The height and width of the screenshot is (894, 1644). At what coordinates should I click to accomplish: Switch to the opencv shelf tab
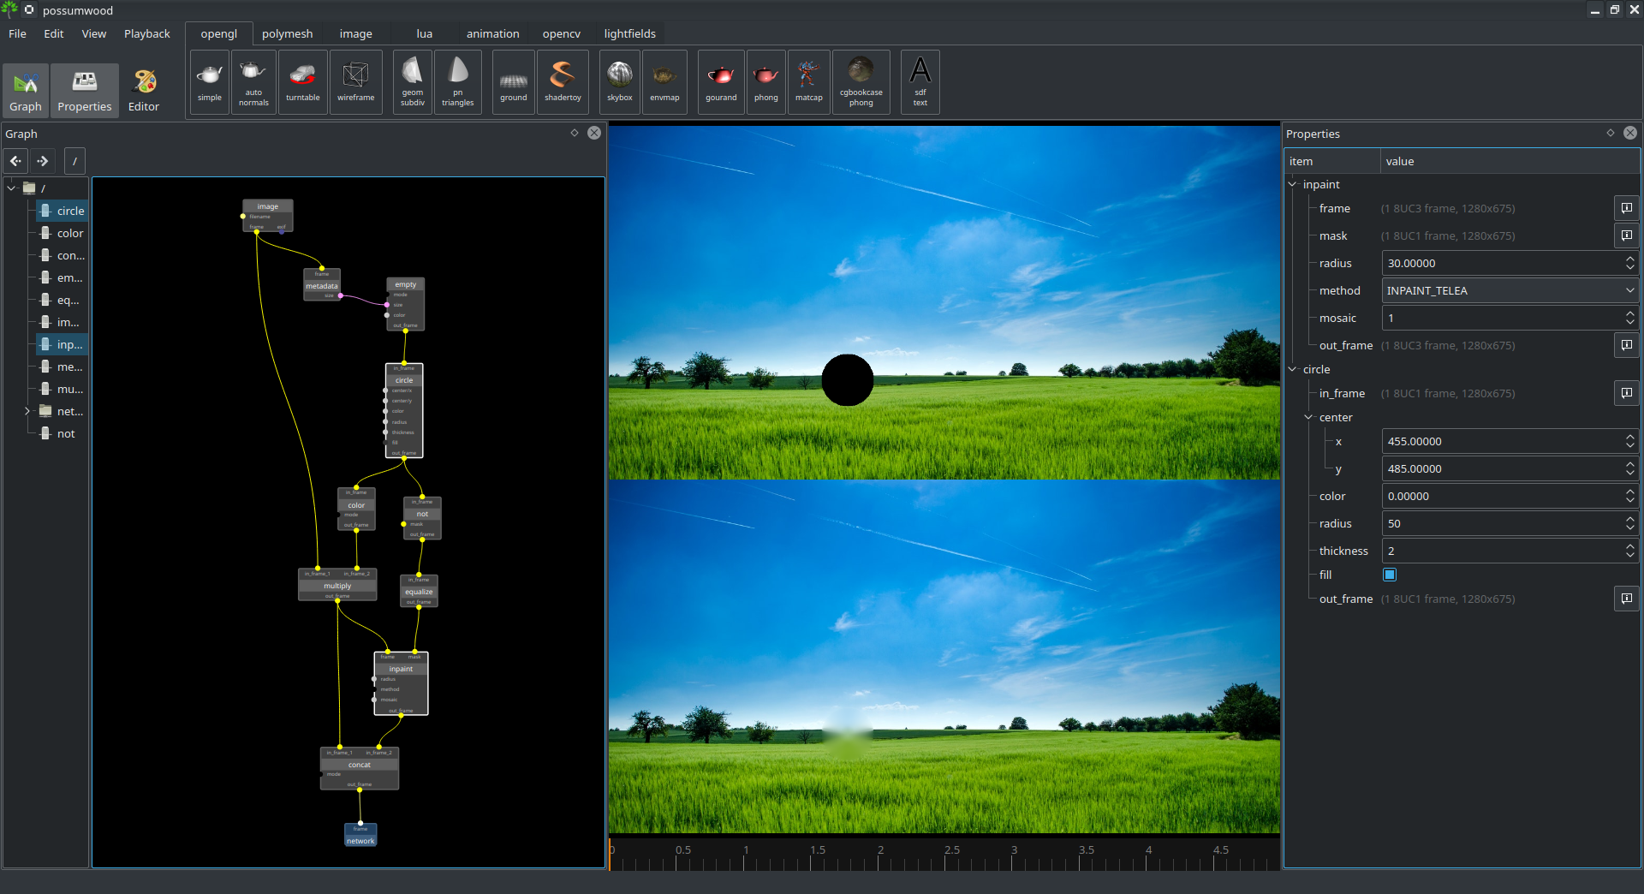561,33
